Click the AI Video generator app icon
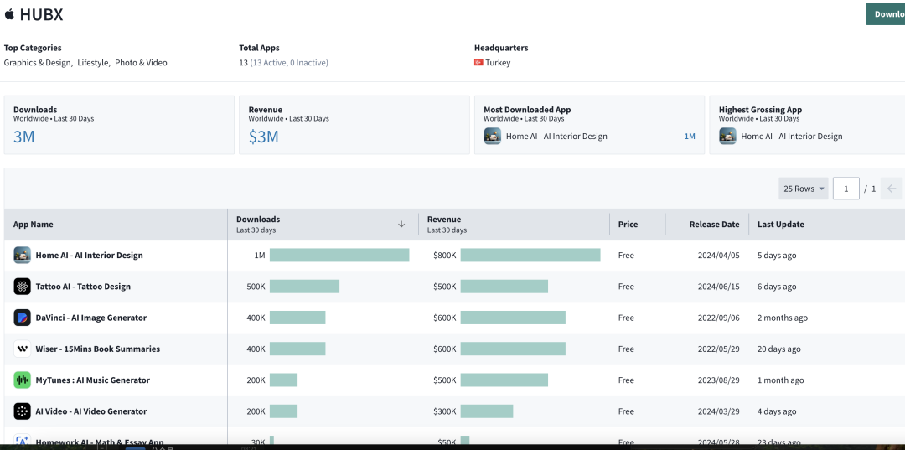 pos(22,411)
